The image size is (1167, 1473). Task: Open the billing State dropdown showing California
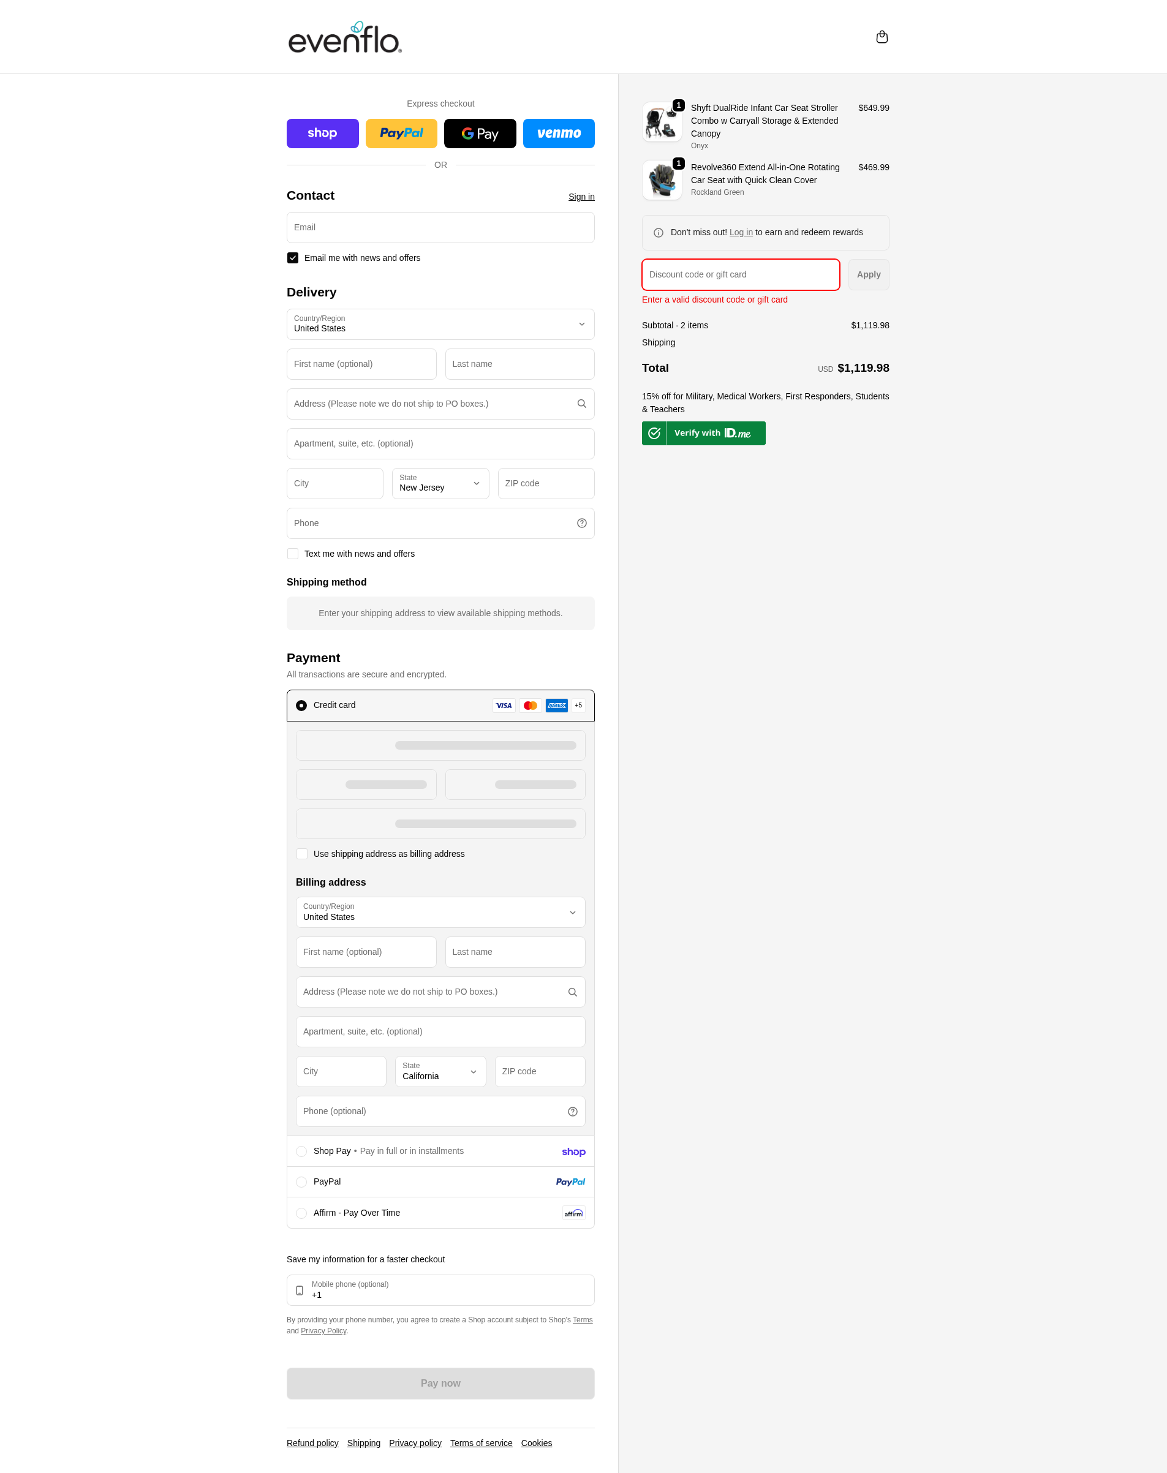tap(440, 1071)
